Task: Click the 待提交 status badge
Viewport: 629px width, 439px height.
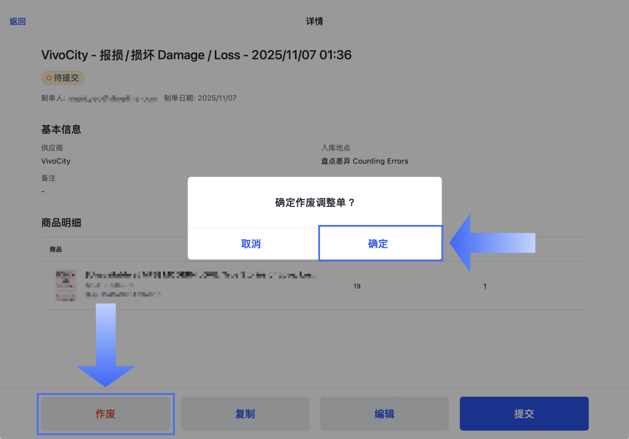Action: tap(62, 77)
